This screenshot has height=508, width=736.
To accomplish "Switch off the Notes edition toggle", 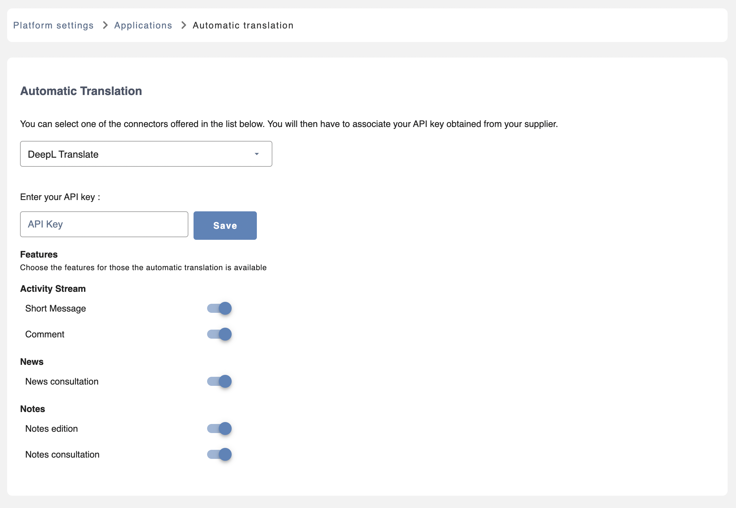I will click(220, 429).
